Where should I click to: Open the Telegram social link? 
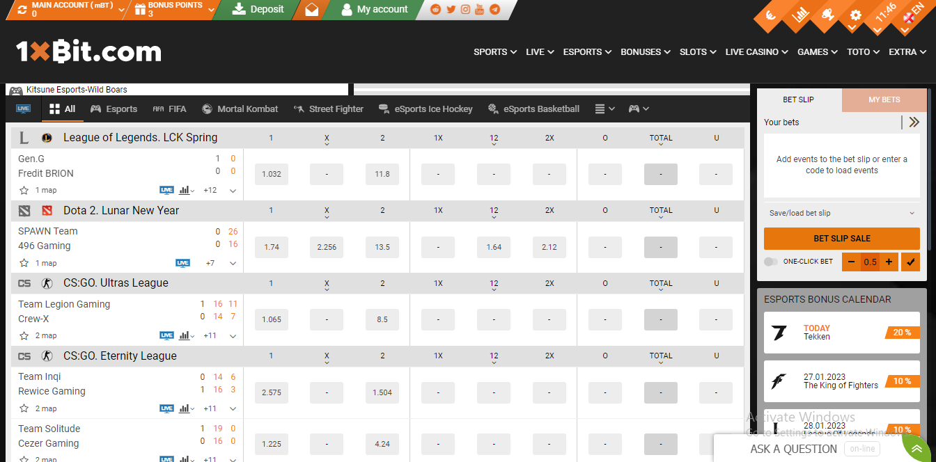coord(494,10)
